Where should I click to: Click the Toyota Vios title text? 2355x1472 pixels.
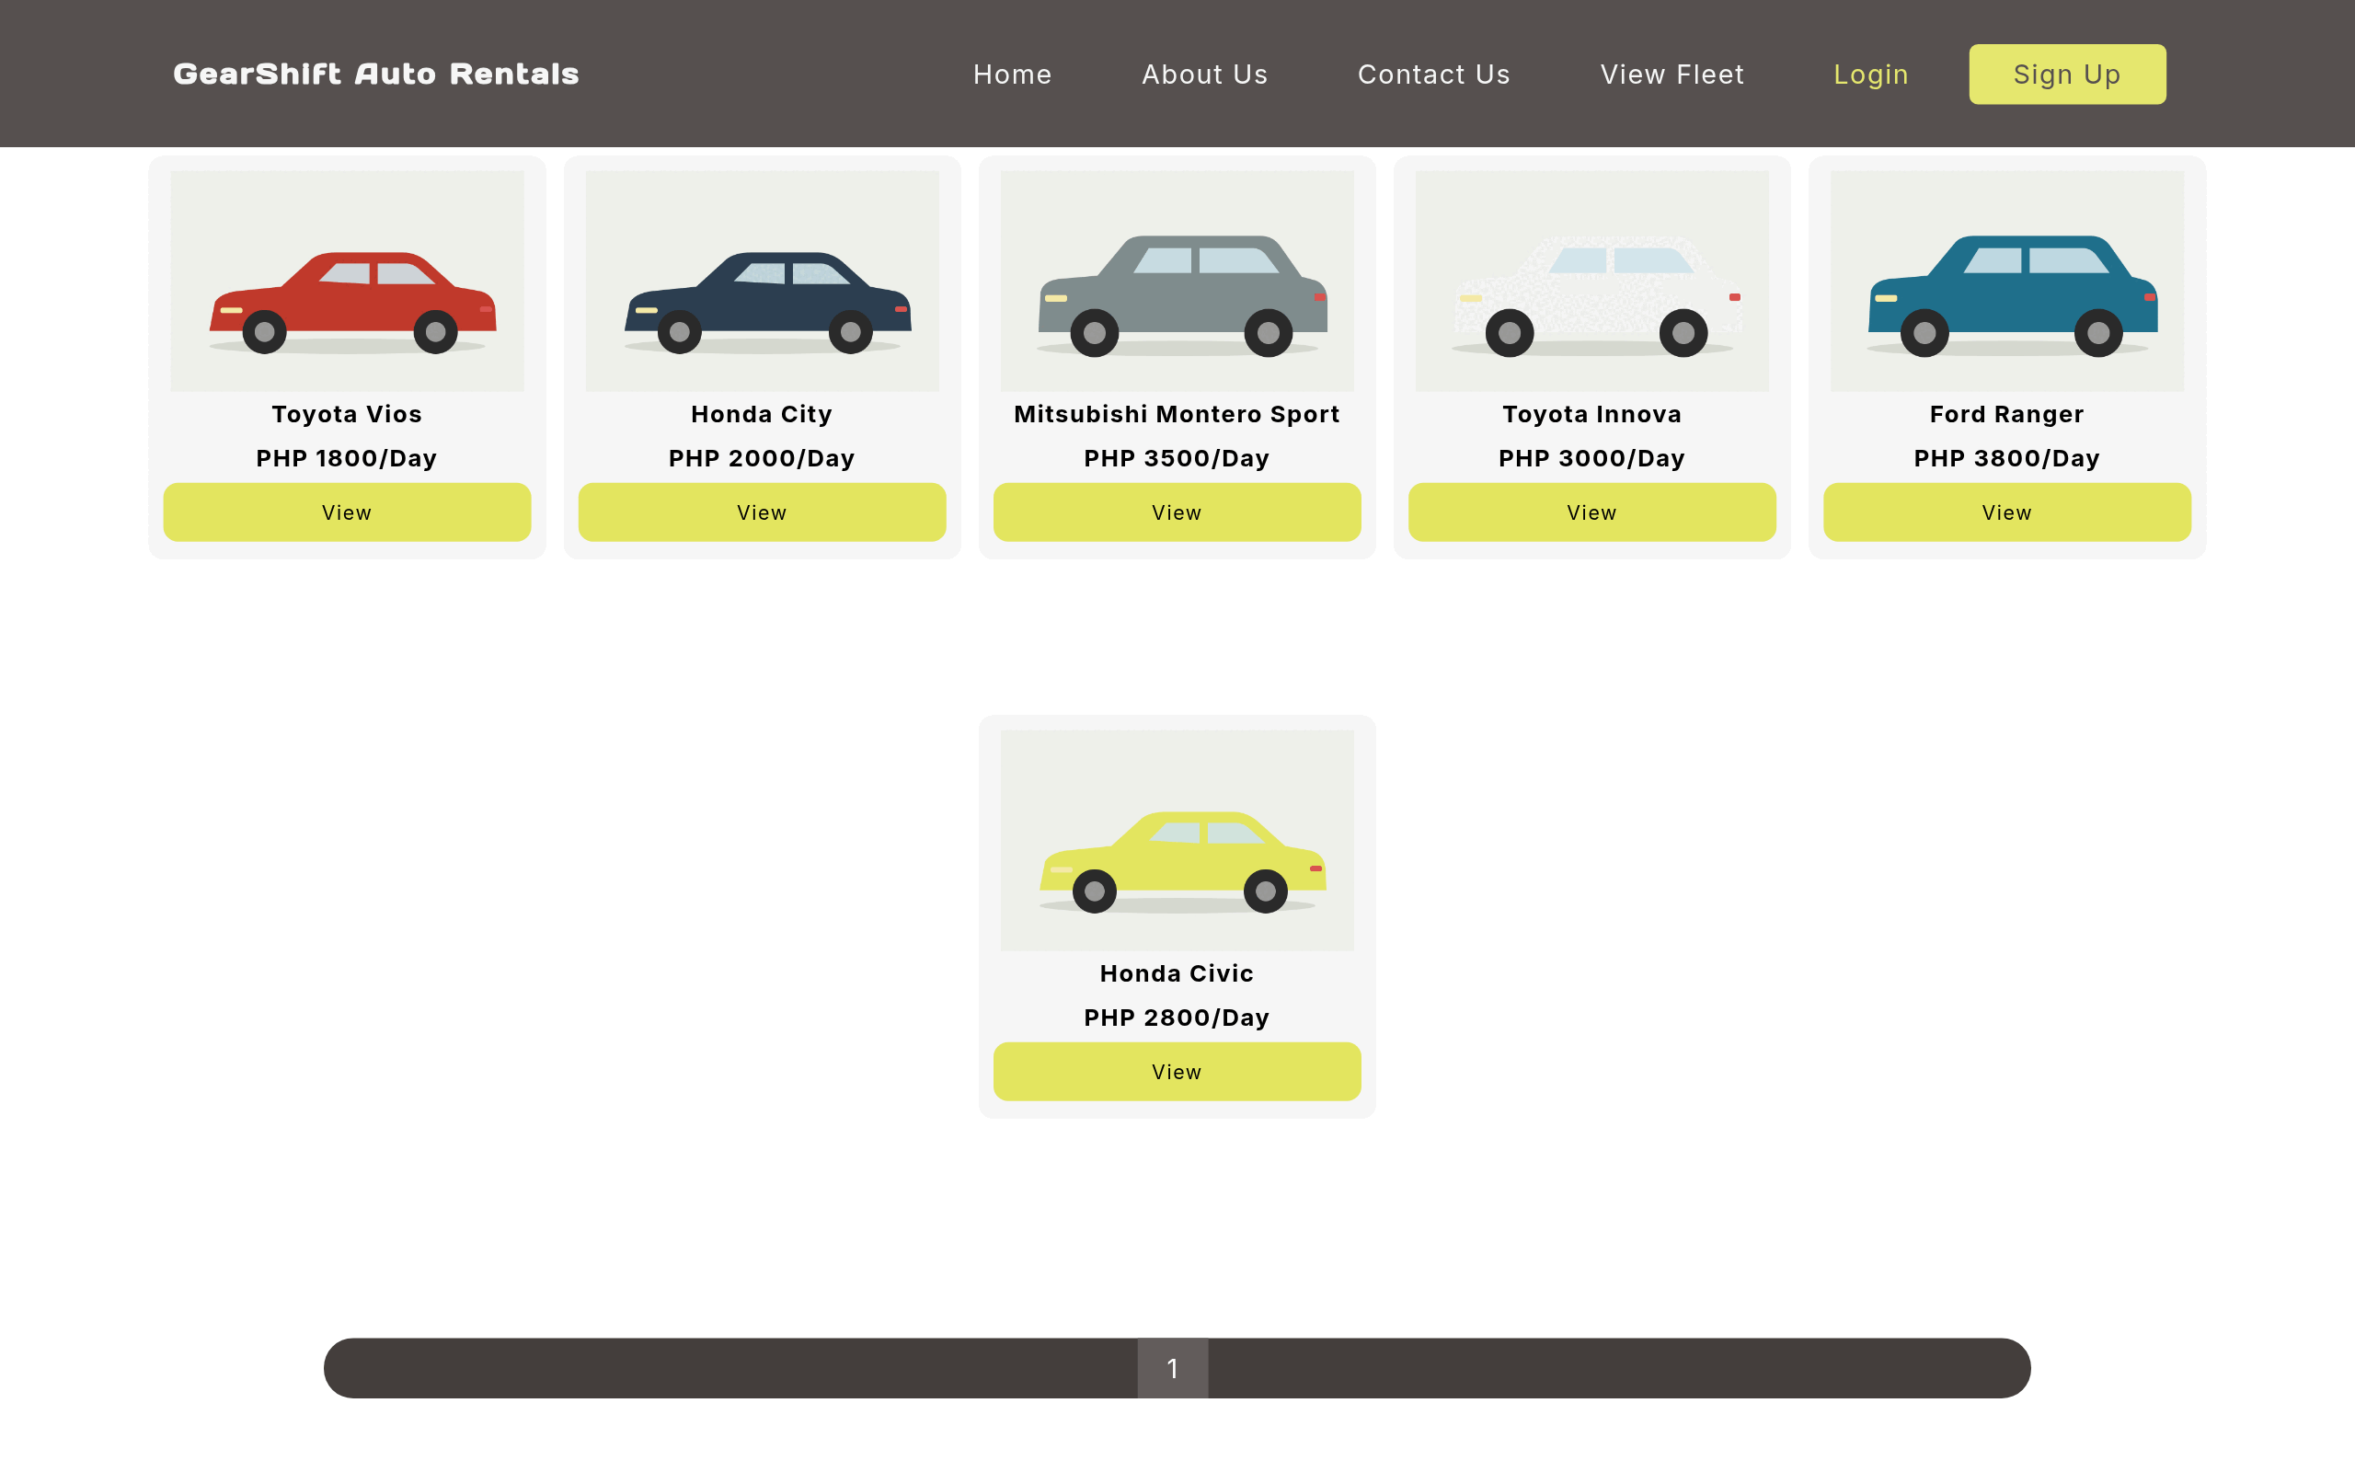pos(348,414)
